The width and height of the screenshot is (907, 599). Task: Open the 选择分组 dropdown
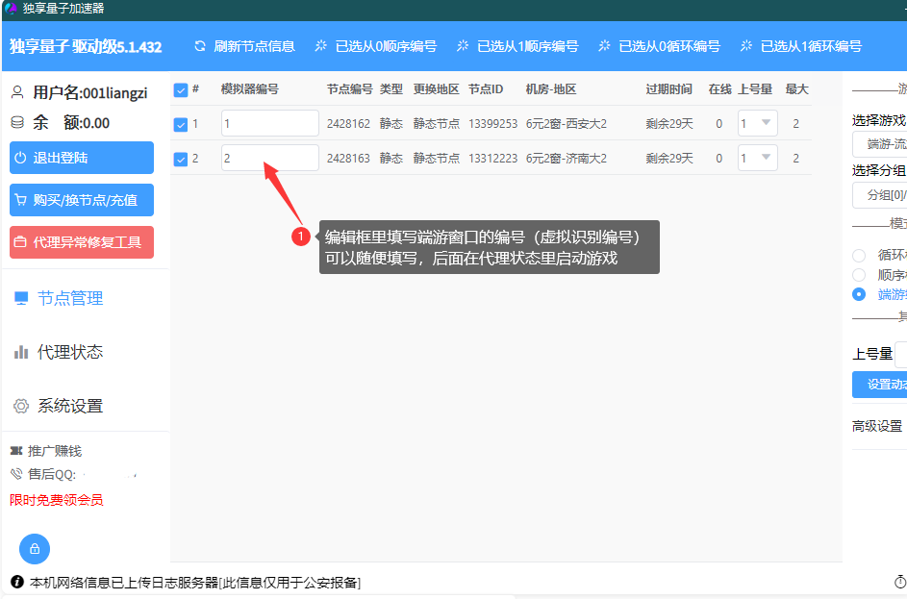[x=880, y=195]
